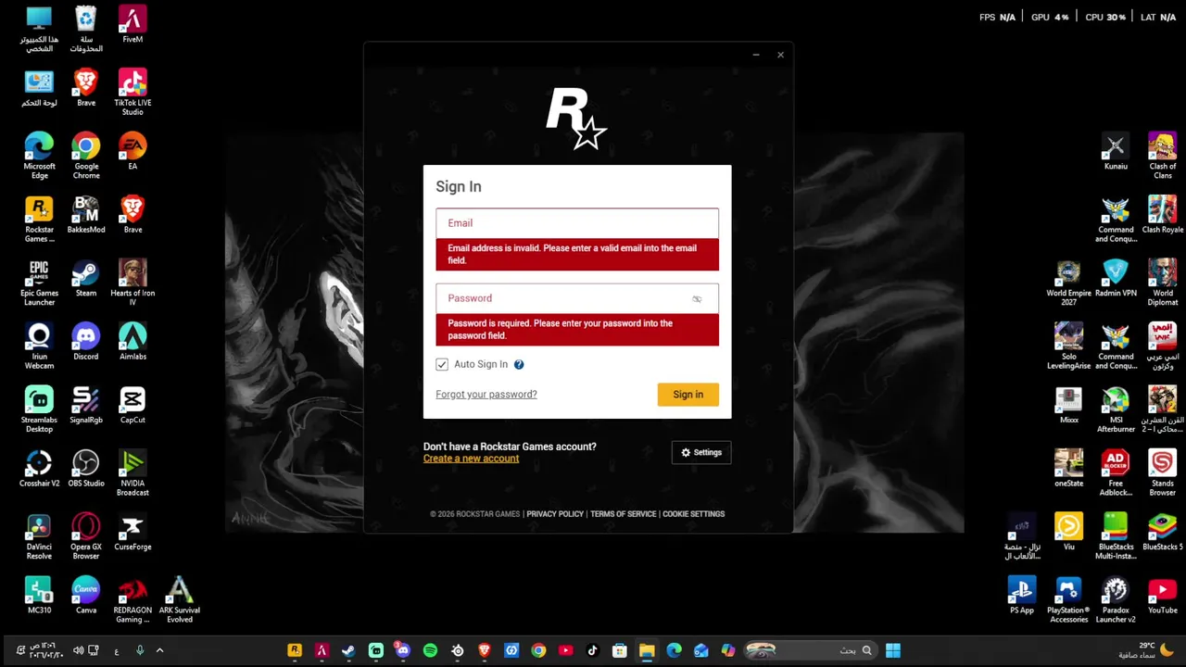Select Google Chrome desktop shortcut
Viewport: 1186px width, 667px height.
pyautogui.click(x=86, y=157)
